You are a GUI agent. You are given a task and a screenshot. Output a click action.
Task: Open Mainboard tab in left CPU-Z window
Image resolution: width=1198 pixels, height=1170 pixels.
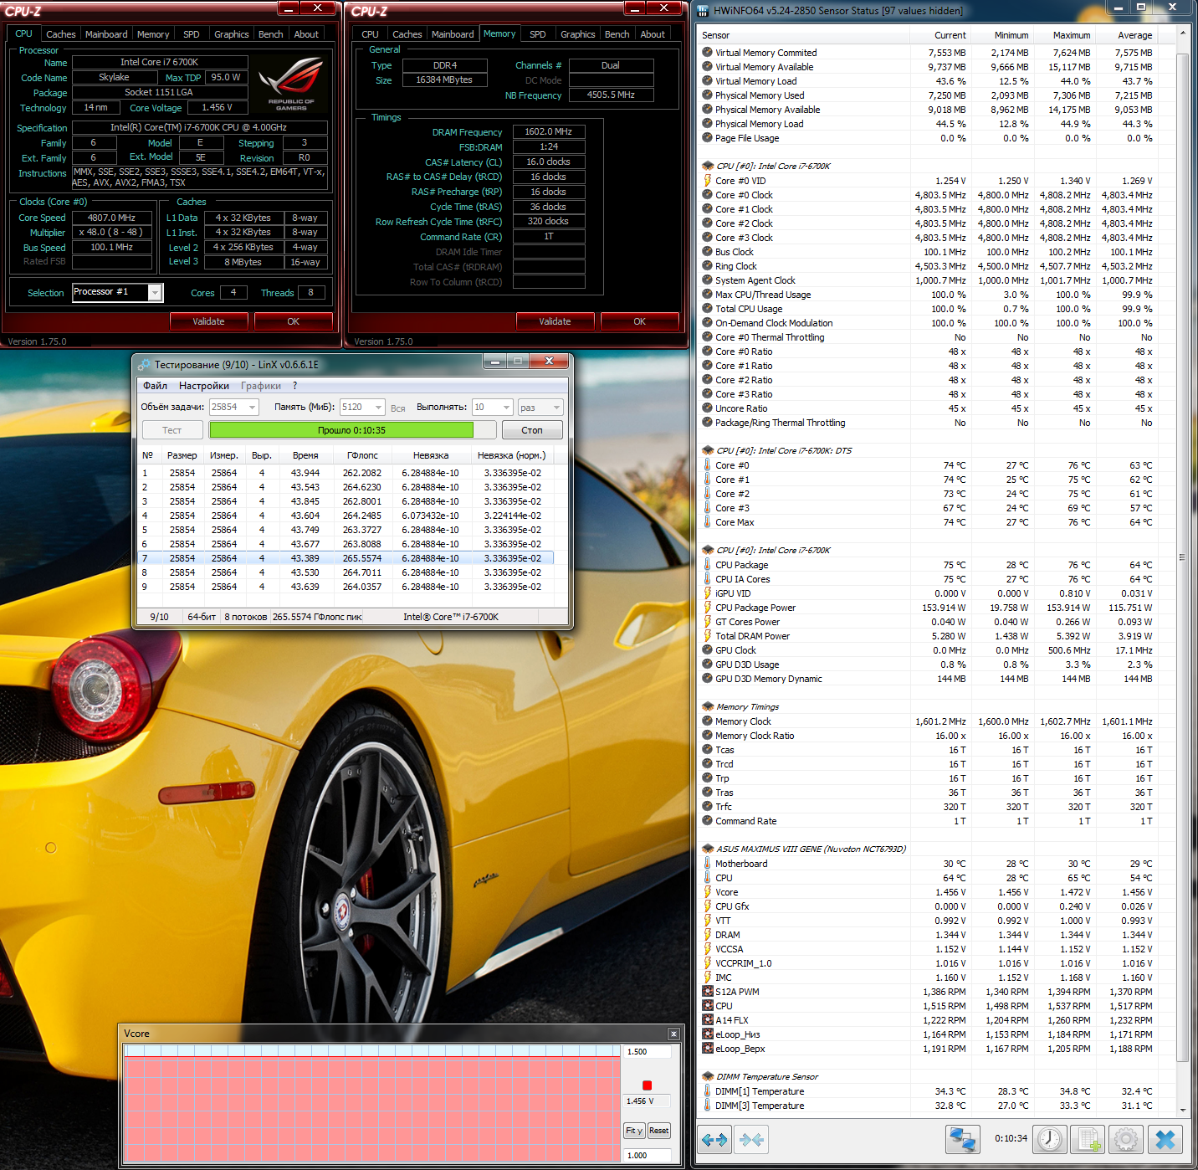tap(106, 34)
